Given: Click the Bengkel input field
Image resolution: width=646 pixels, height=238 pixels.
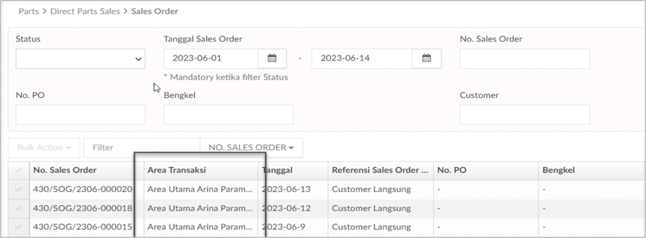Looking at the screenshot, I should (228, 114).
